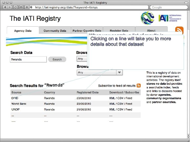Click XML / CSV / Feed for World Bank
Image resolution: width=190 pixels, height=142 pixels.
(x=121, y=104)
